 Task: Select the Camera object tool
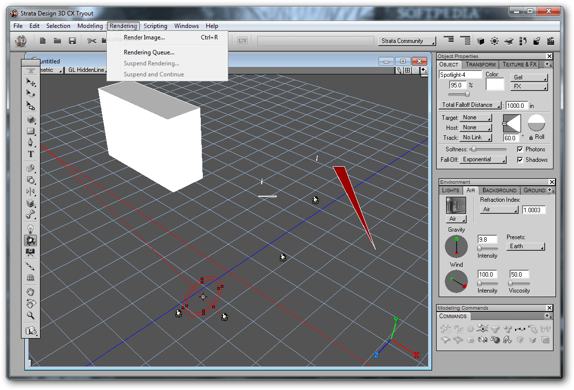31,252
